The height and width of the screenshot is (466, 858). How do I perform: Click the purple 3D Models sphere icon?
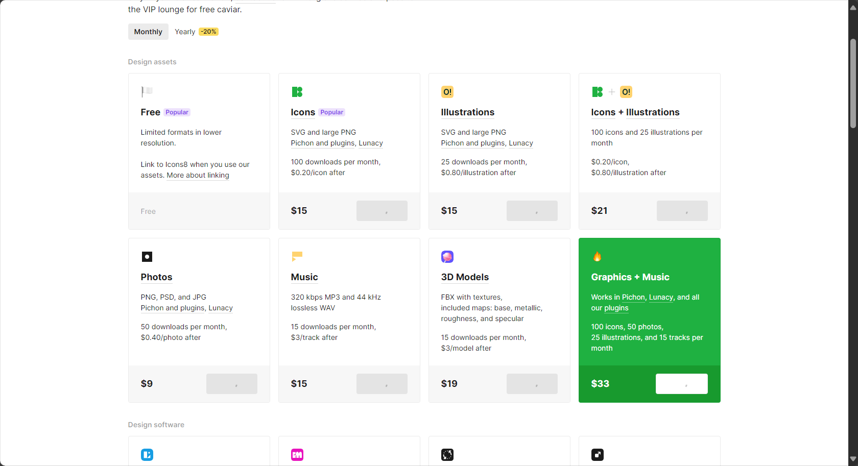447,257
